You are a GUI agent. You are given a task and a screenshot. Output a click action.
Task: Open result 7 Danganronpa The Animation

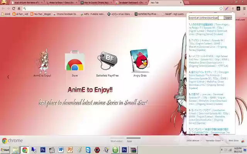209,131
